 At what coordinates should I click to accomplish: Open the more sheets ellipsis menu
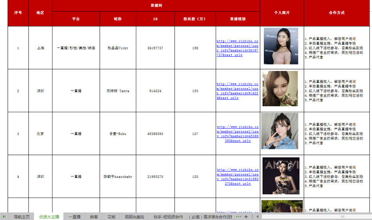pyautogui.click(x=238, y=216)
